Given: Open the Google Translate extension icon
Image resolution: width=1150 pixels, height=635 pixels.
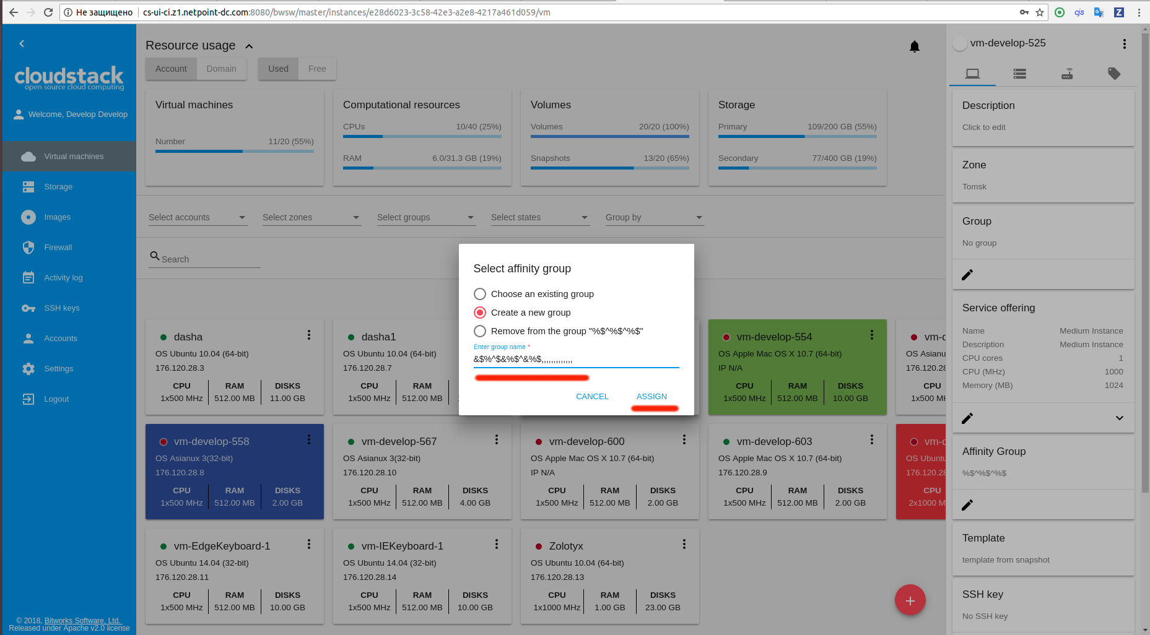Looking at the screenshot, I should tap(1099, 12).
